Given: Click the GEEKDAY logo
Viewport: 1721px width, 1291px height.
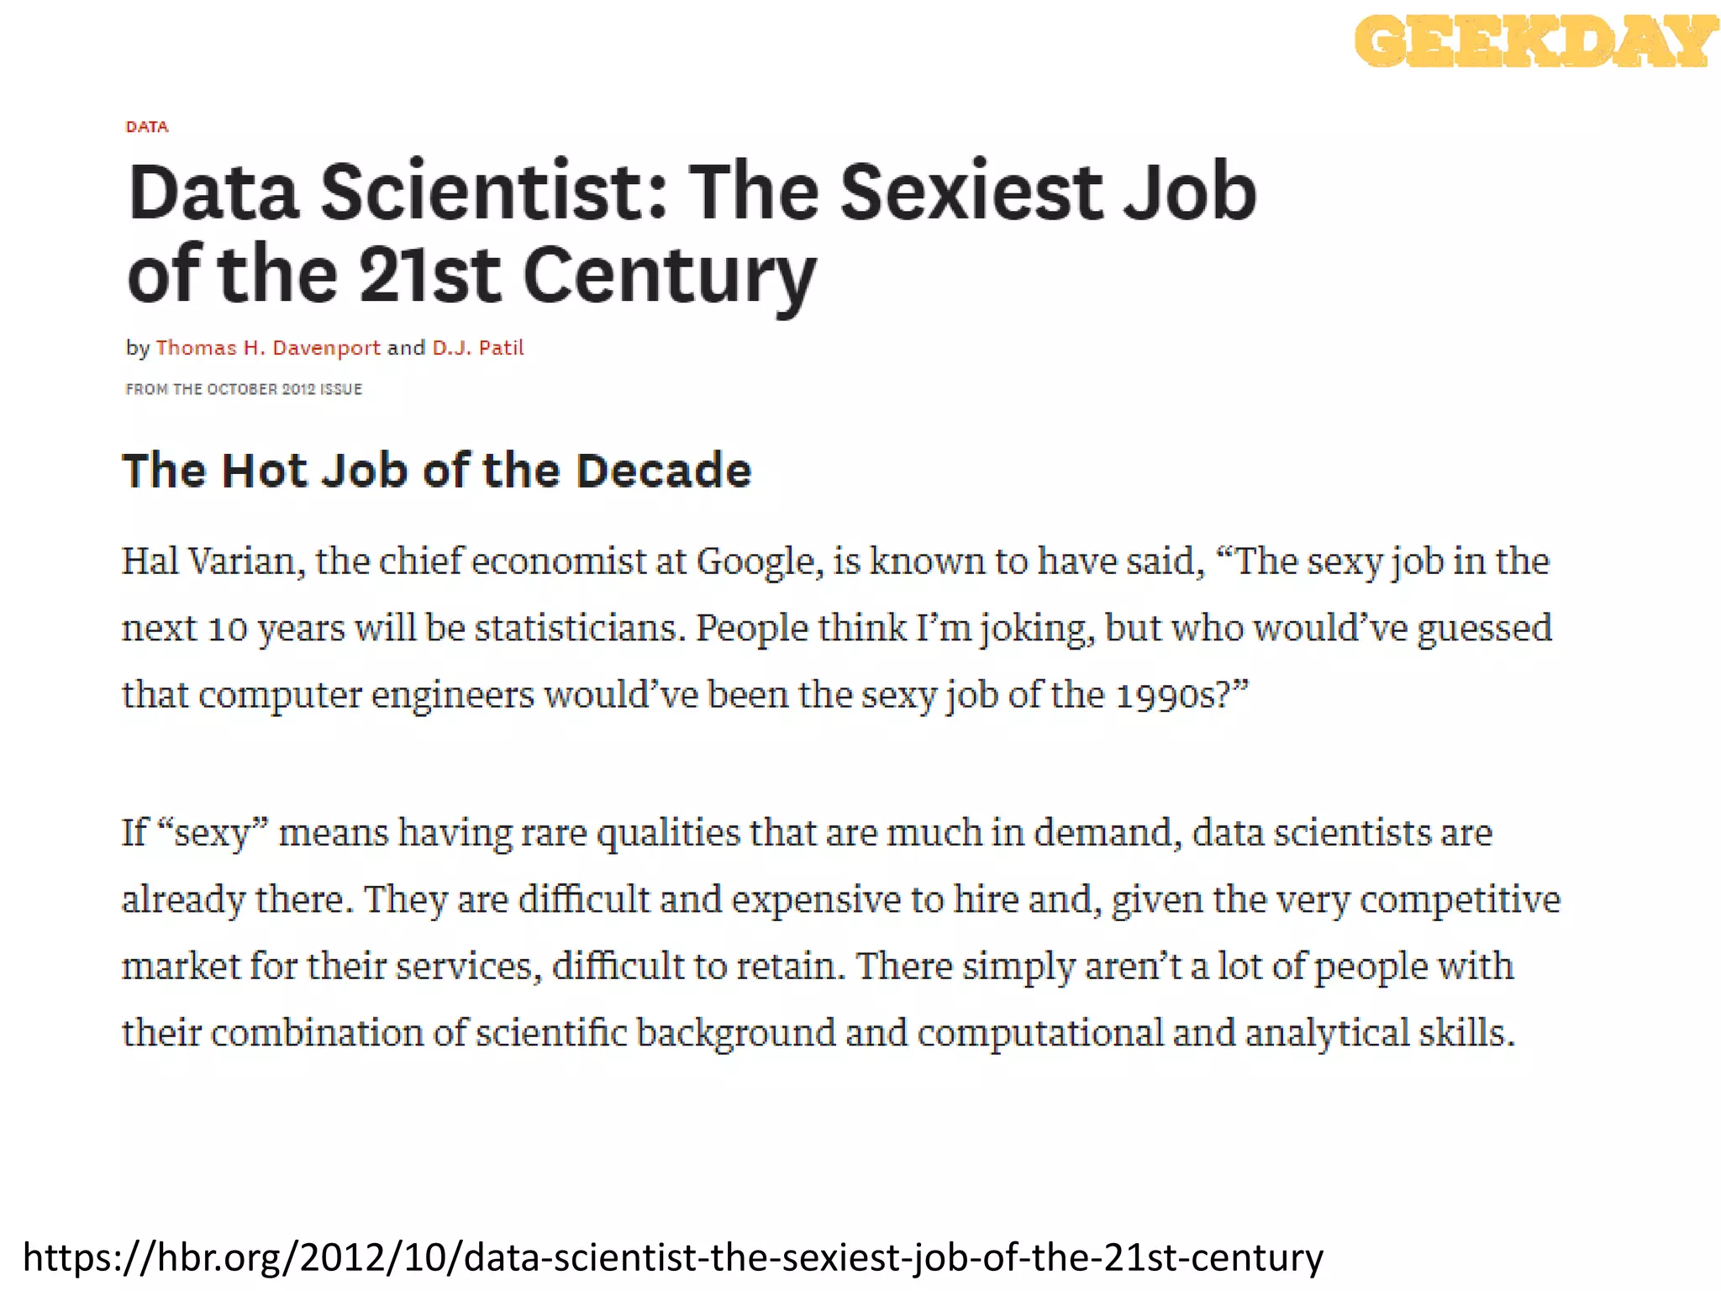Looking at the screenshot, I should tap(1534, 40).
